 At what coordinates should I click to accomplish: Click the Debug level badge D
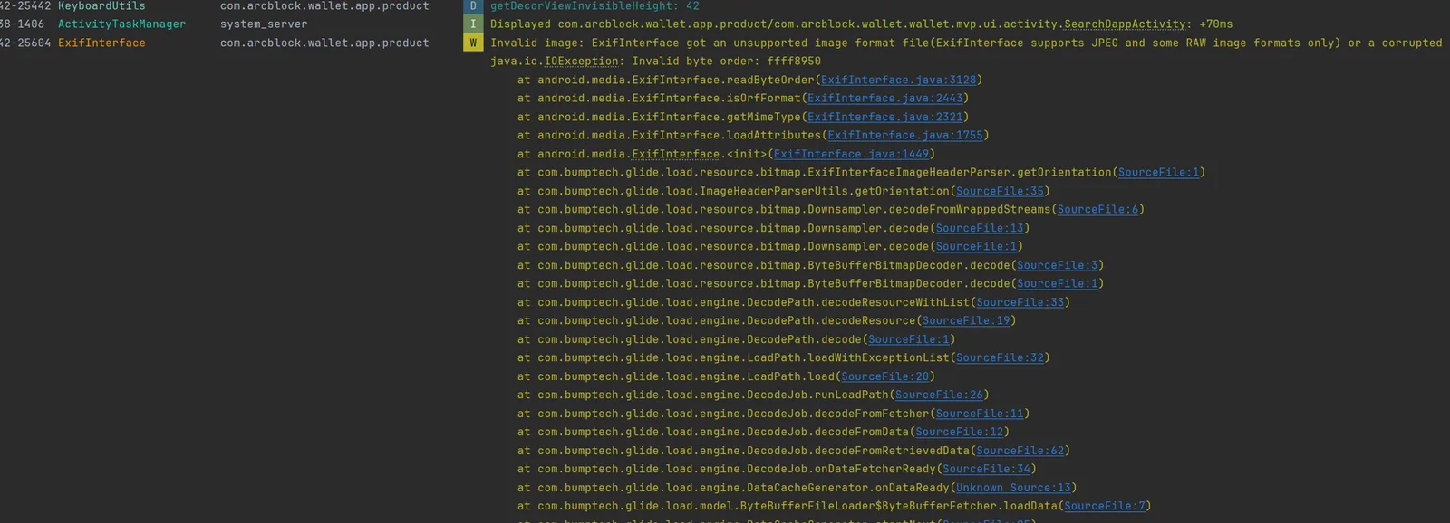473,5
